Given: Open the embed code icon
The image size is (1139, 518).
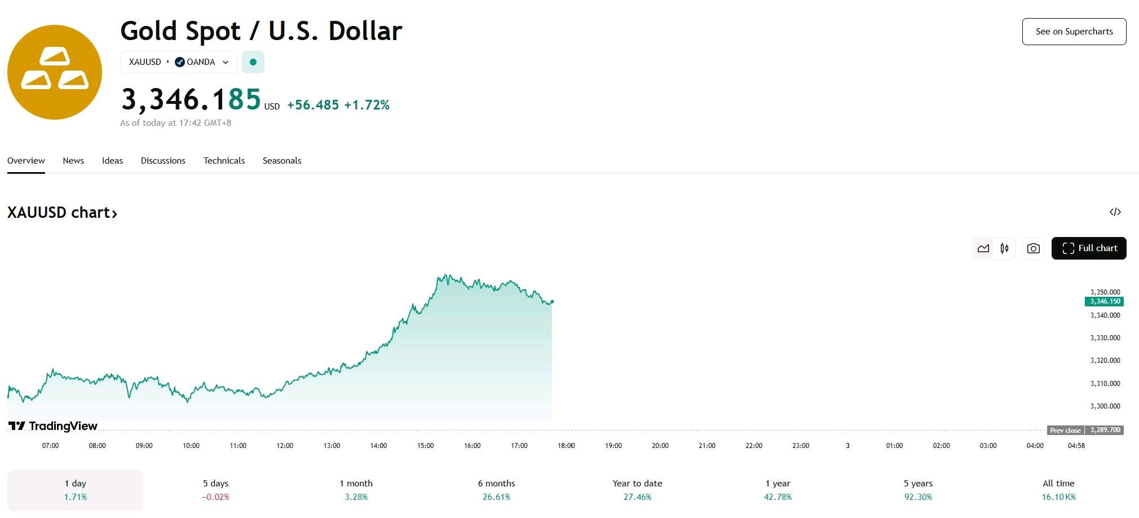Looking at the screenshot, I should click(1115, 212).
